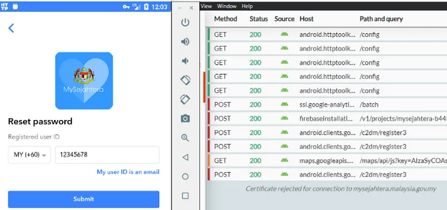The image size is (447, 210).
Task: Click the emulator volume down icon
Action: pyautogui.click(x=186, y=61)
